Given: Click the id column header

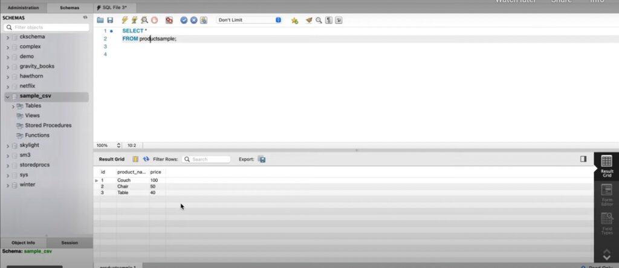Looking at the screenshot, I should coord(103,172).
